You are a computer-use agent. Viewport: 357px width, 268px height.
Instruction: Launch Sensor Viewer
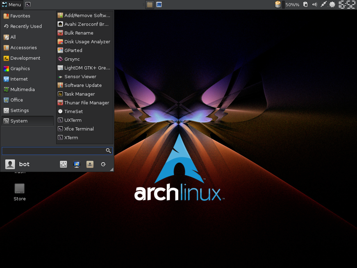tap(85, 76)
